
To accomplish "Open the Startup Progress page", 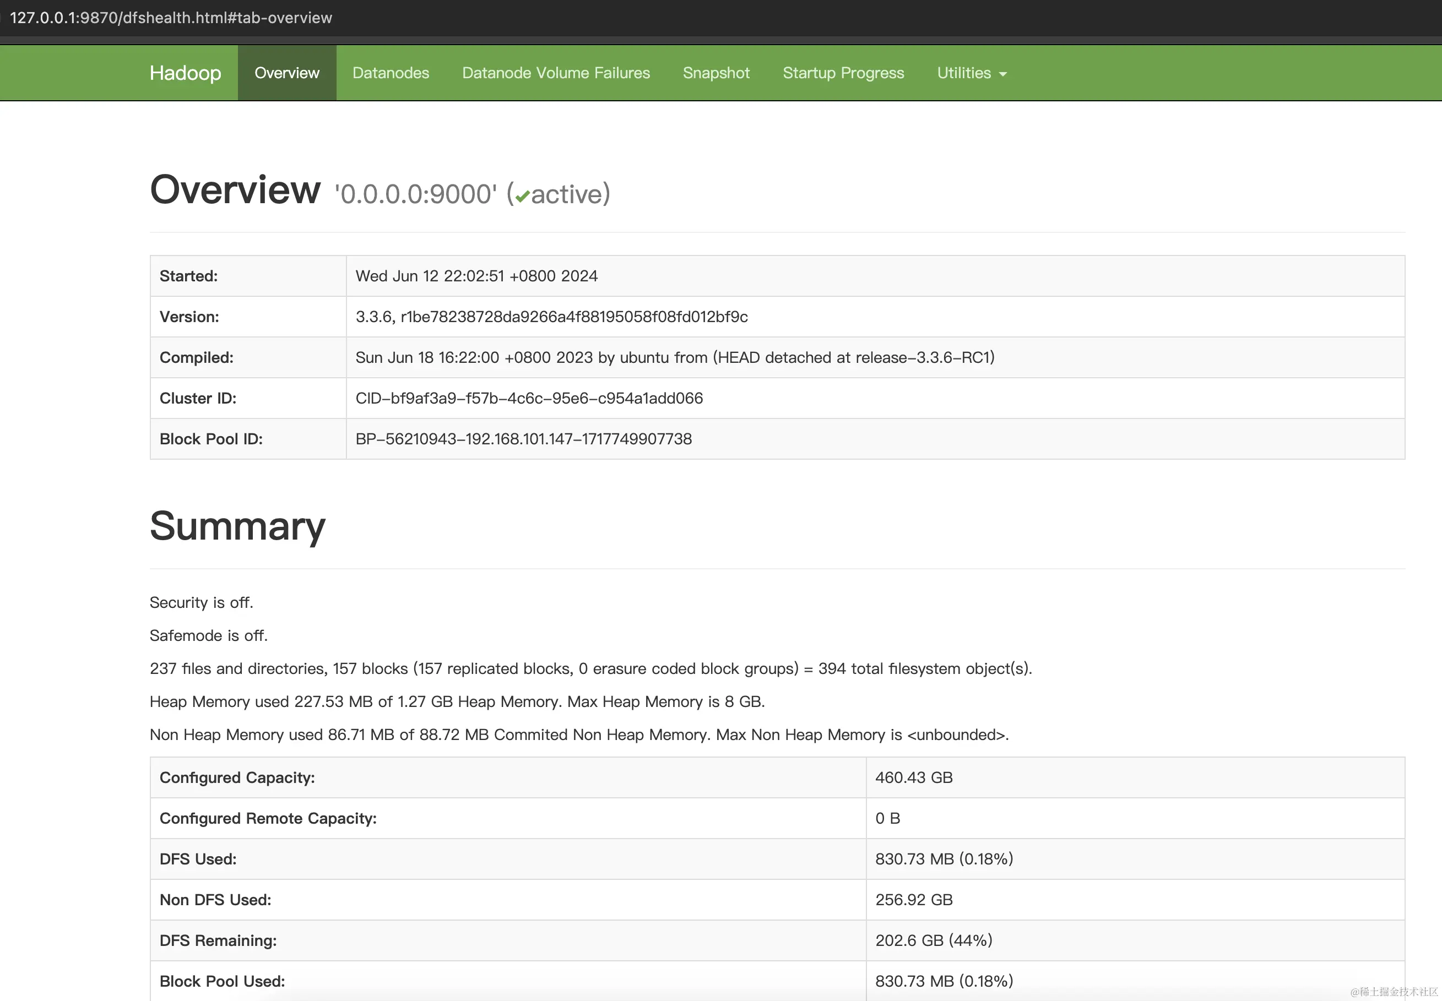I will tap(843, 73).
